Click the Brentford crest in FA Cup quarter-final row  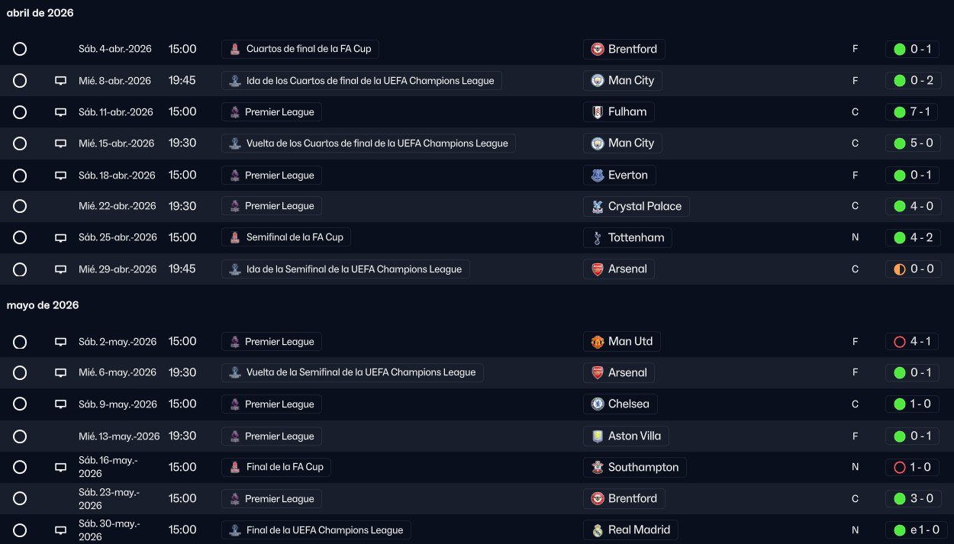click(x=598, y=50)
